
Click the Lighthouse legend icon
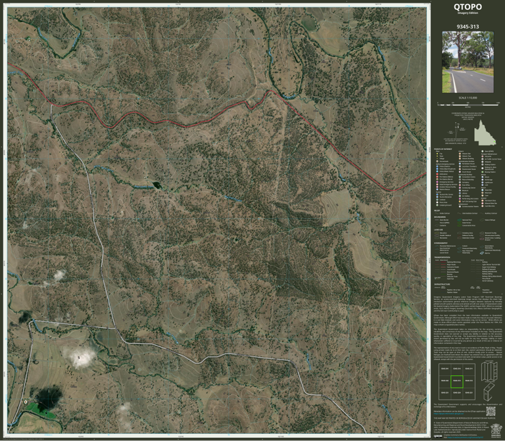pyautogui.click(x=483, y=183)
